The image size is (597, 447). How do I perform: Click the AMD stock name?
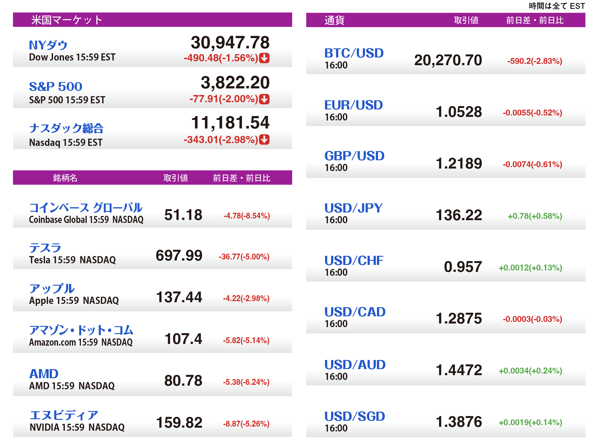[x=44, y=374]
